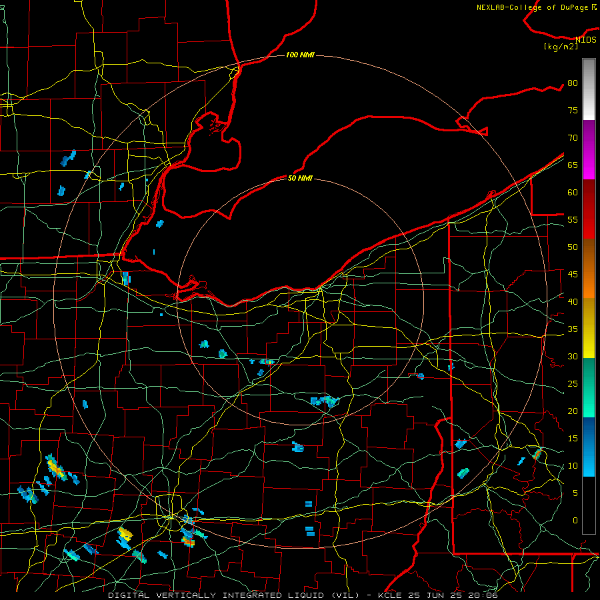
Task: Click the 35 value on the scale
Action: [573, 329]
